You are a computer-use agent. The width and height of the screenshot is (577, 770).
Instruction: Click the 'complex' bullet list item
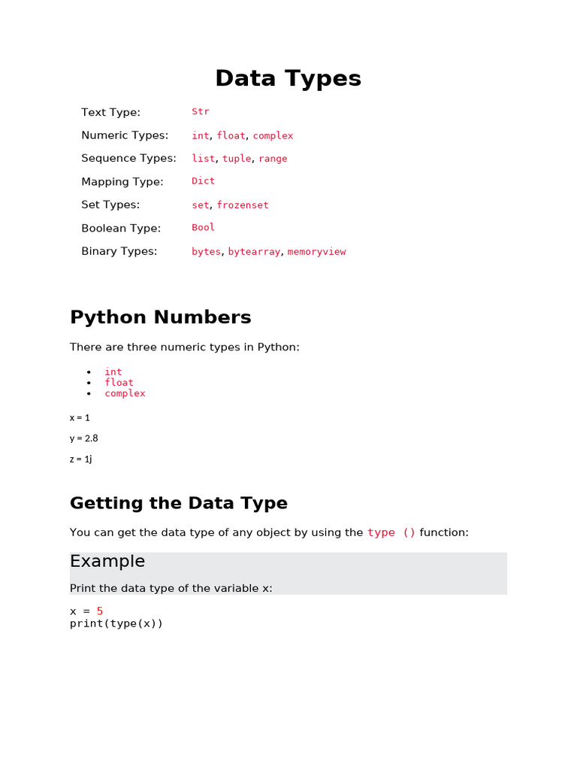(x=125, y=393)
